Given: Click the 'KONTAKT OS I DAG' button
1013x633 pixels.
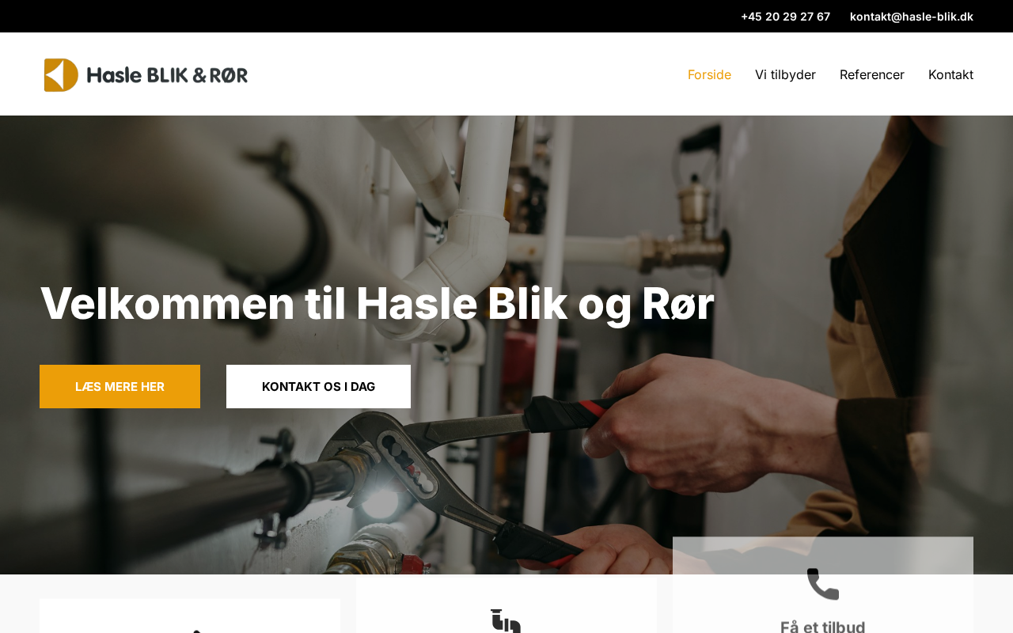Looking at the screenshot, I should coord(318,386).
